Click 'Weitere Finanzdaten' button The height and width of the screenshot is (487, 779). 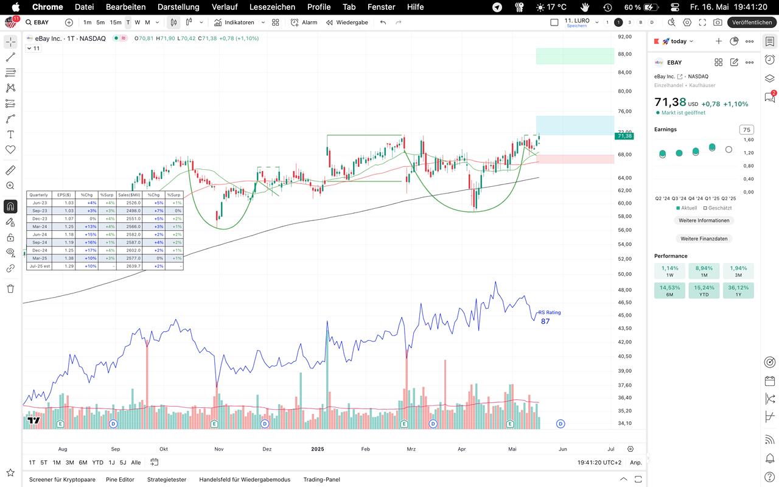(704, 239)
